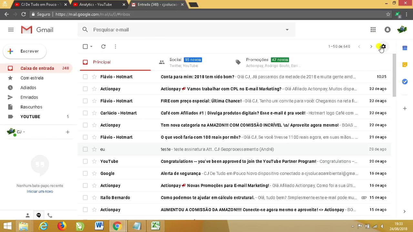Image resolution: width=413 pixels, height=232 pixels.
Task: Toggle the select-all checkbox
Action: (x=85, y=46)
